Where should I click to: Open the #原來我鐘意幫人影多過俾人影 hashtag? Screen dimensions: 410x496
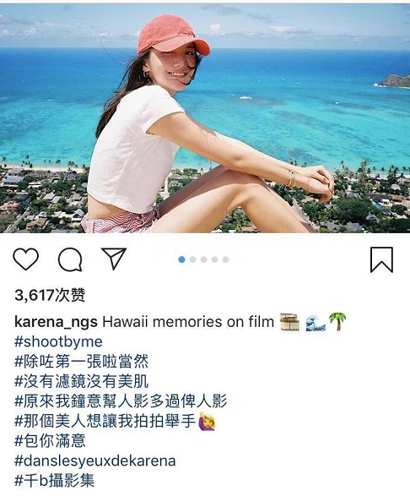click(x=121, y=401)
